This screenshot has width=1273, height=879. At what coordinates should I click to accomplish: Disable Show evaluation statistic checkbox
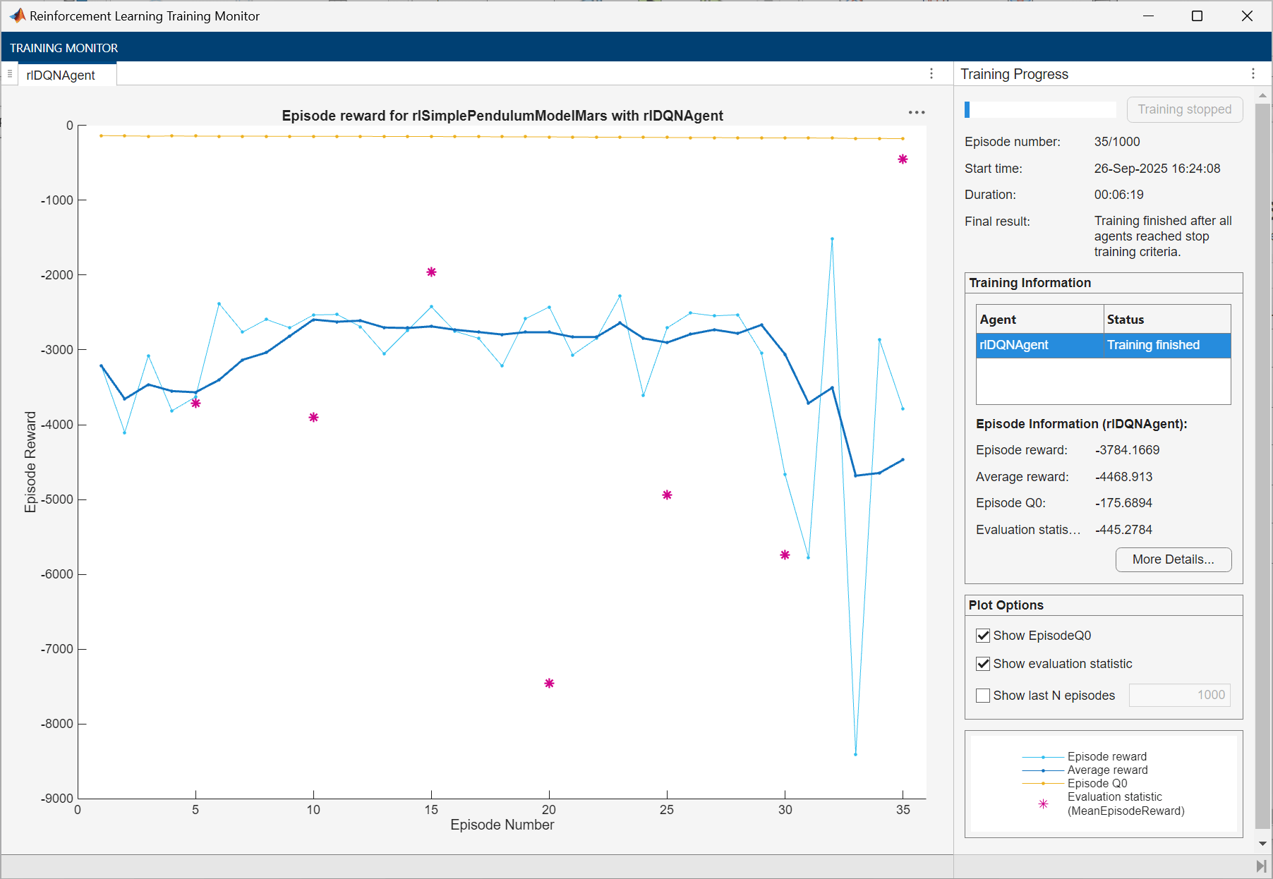(x=983, y=664)
